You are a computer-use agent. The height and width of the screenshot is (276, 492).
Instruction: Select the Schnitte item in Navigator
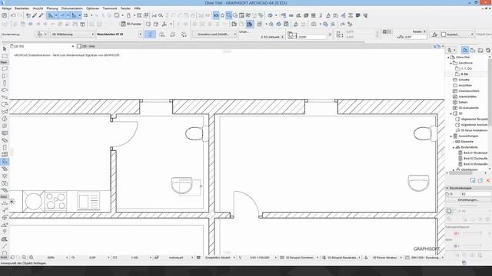[464, 80]
